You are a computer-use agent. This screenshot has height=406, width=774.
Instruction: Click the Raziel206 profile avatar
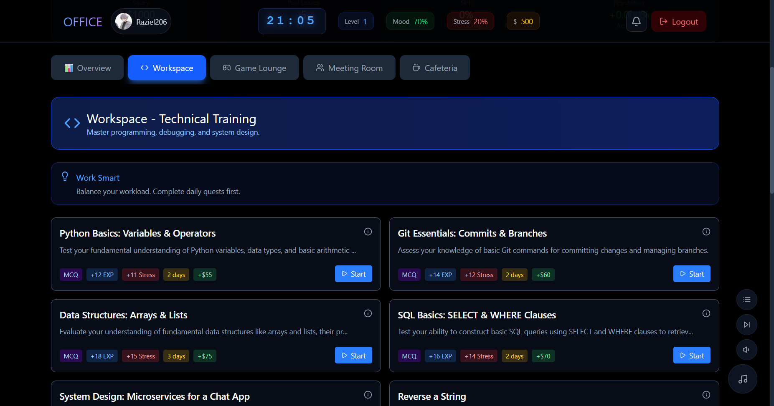coord(124,21)
